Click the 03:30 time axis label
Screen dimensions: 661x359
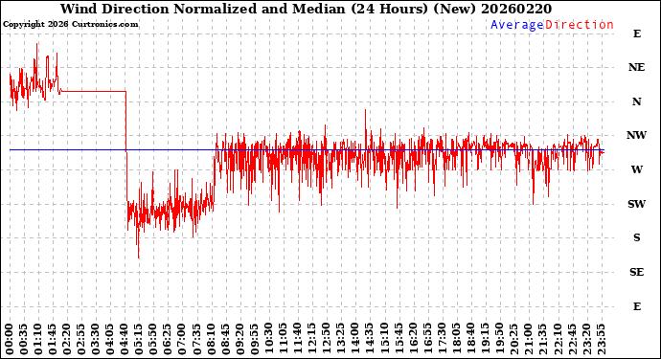[x=96, y=340]
